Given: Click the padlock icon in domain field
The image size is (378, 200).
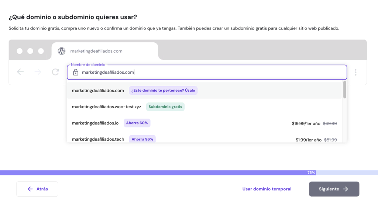Looking at the screenshot, I should pyautogui.click(x=75, y=73).
